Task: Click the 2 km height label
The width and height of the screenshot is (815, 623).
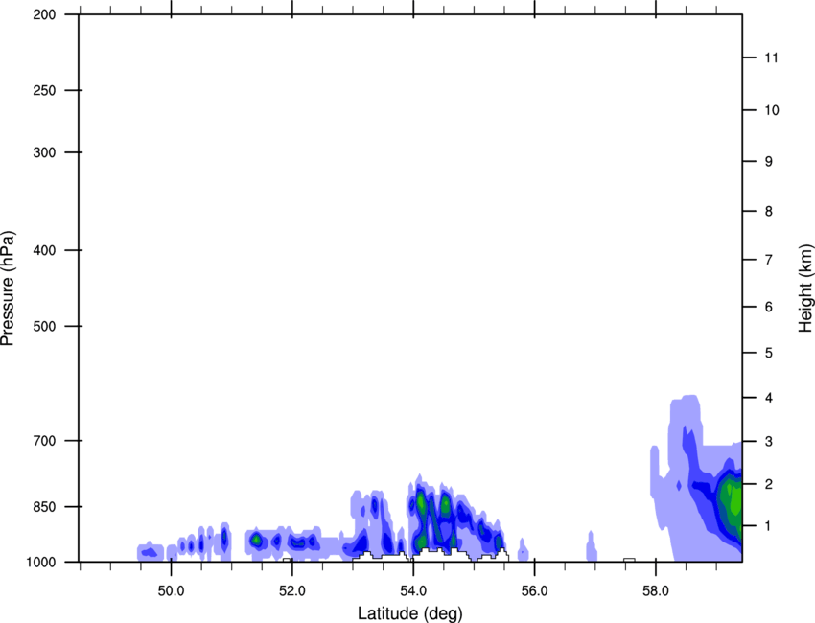Action: (x=769, y=484)
